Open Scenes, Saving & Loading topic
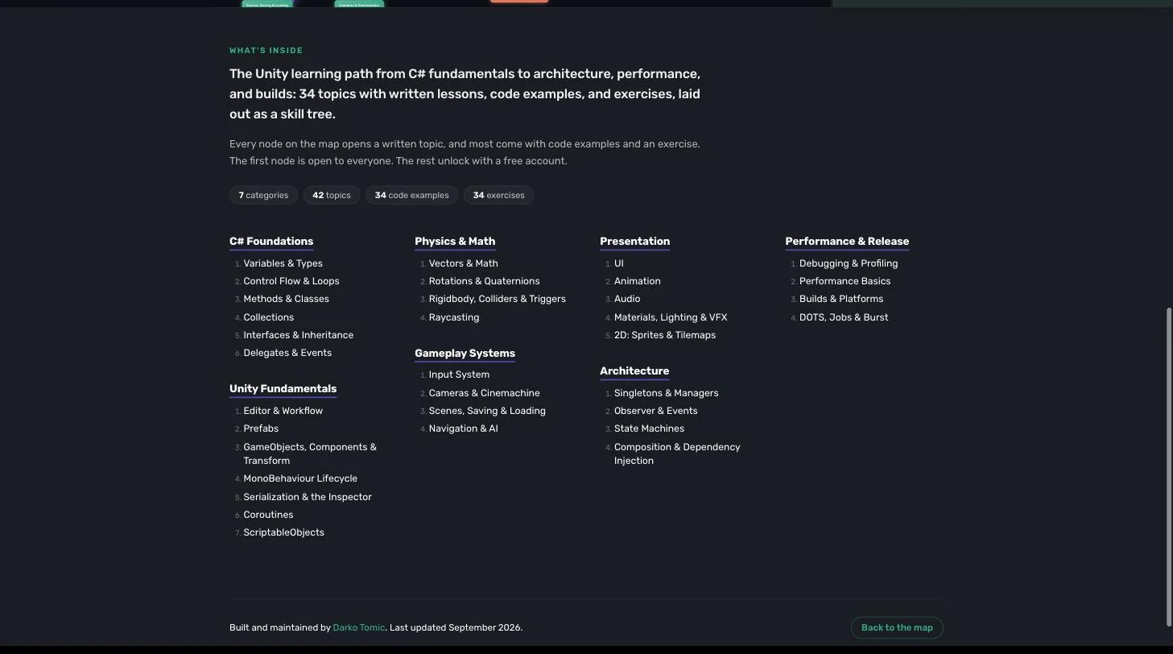Screen dimensions: 1173x654 click(x=487, y=411)
